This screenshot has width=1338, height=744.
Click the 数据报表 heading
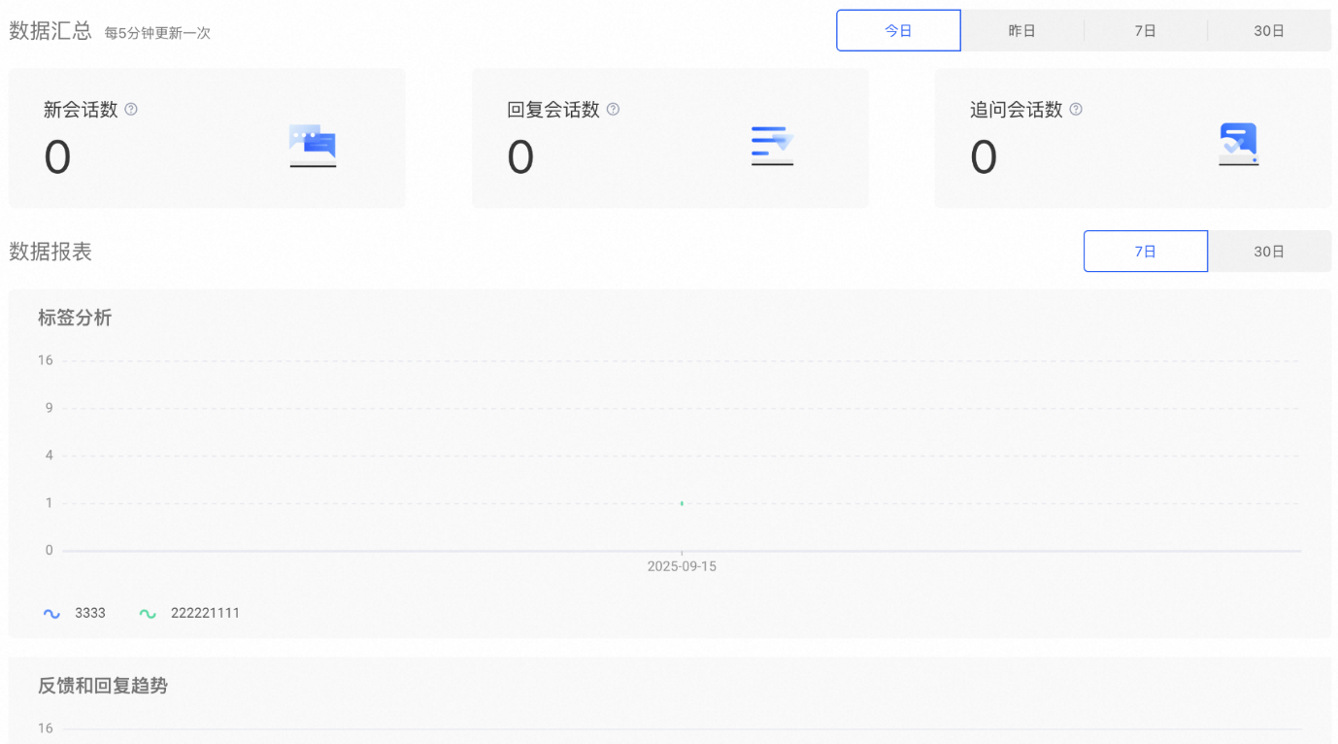[x=50, y=252]
